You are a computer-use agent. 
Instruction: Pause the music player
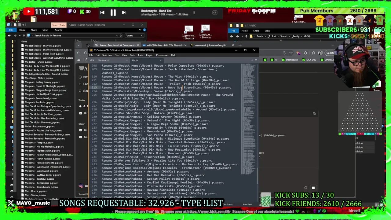[113, 13]
